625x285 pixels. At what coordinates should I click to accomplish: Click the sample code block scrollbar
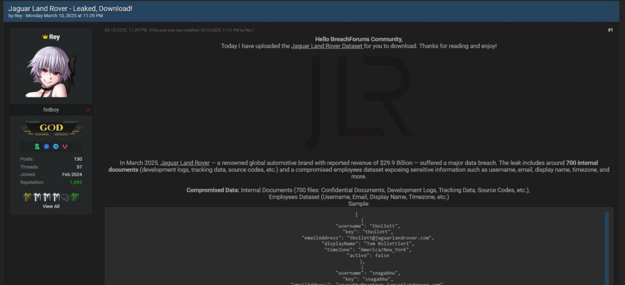pos(606,244)
